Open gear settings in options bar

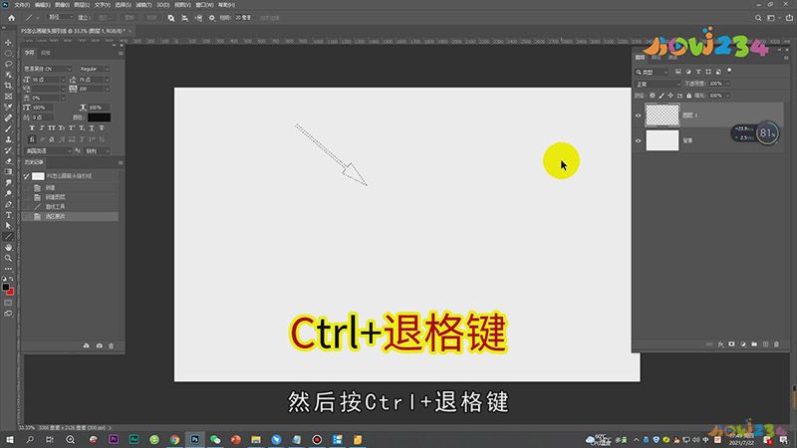(212, 18)
